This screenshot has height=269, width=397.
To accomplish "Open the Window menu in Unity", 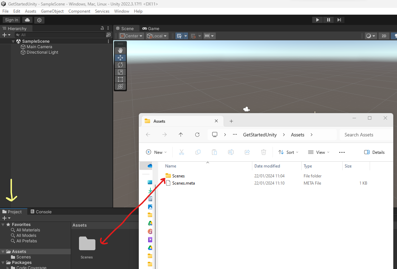I will [x=121, y=11].
